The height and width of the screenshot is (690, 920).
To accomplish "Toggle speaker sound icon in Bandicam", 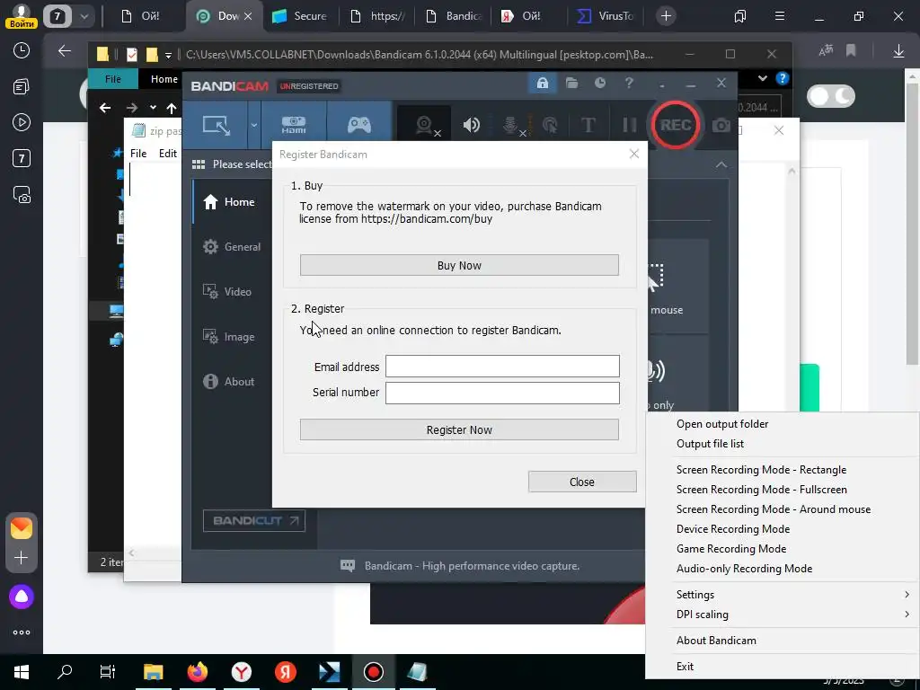I will 471,125.
